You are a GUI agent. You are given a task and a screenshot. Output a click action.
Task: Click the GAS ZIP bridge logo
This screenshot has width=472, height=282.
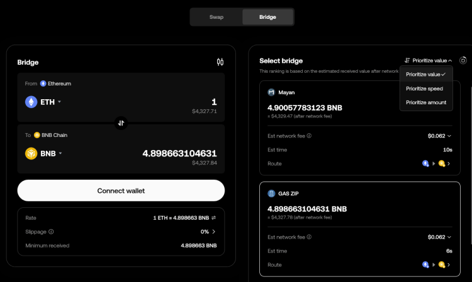pos(271,193)
